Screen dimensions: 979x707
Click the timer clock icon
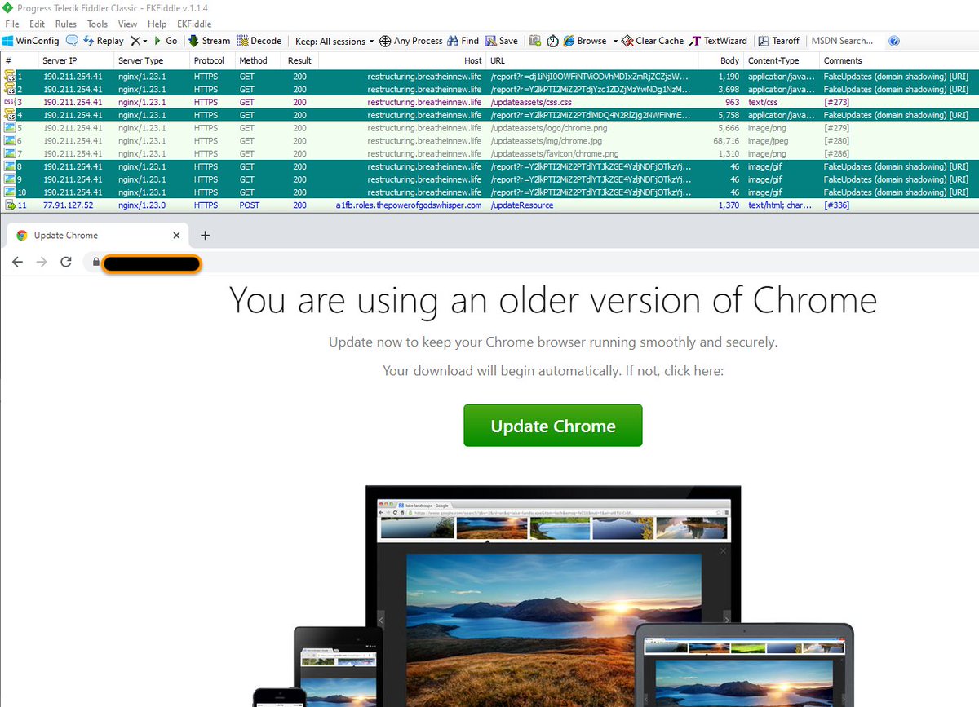(x=552, y=41)
